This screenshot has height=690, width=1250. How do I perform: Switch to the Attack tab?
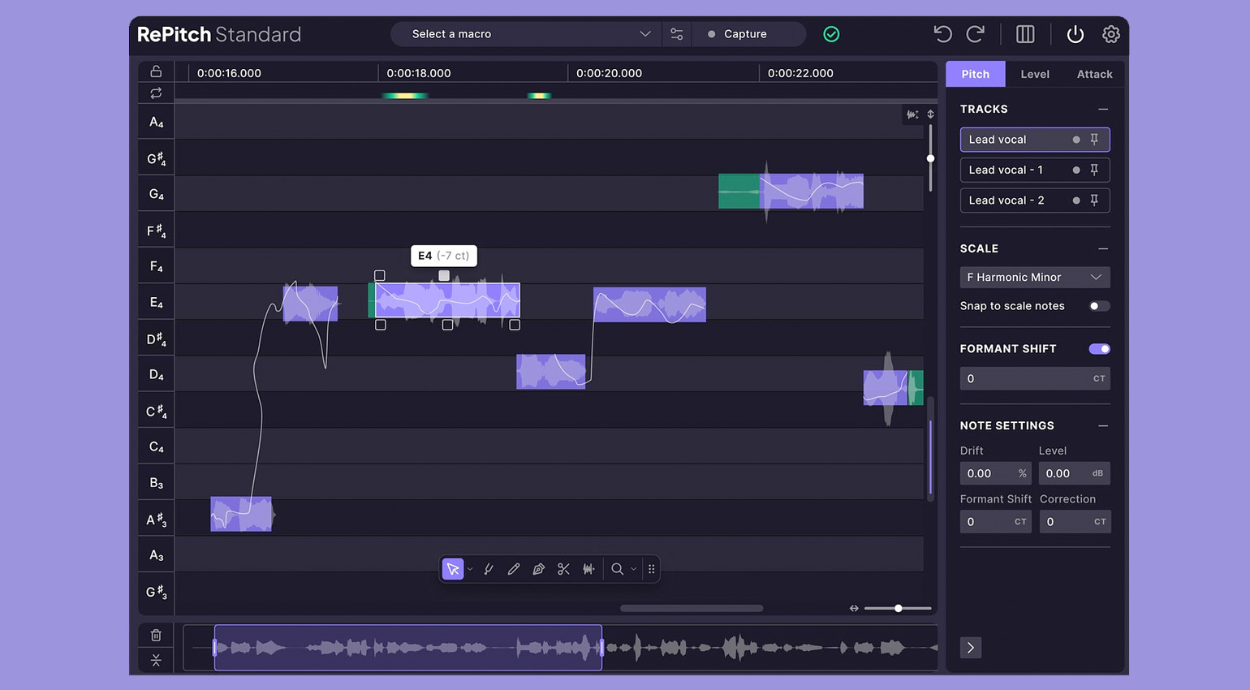point(1094,74)
